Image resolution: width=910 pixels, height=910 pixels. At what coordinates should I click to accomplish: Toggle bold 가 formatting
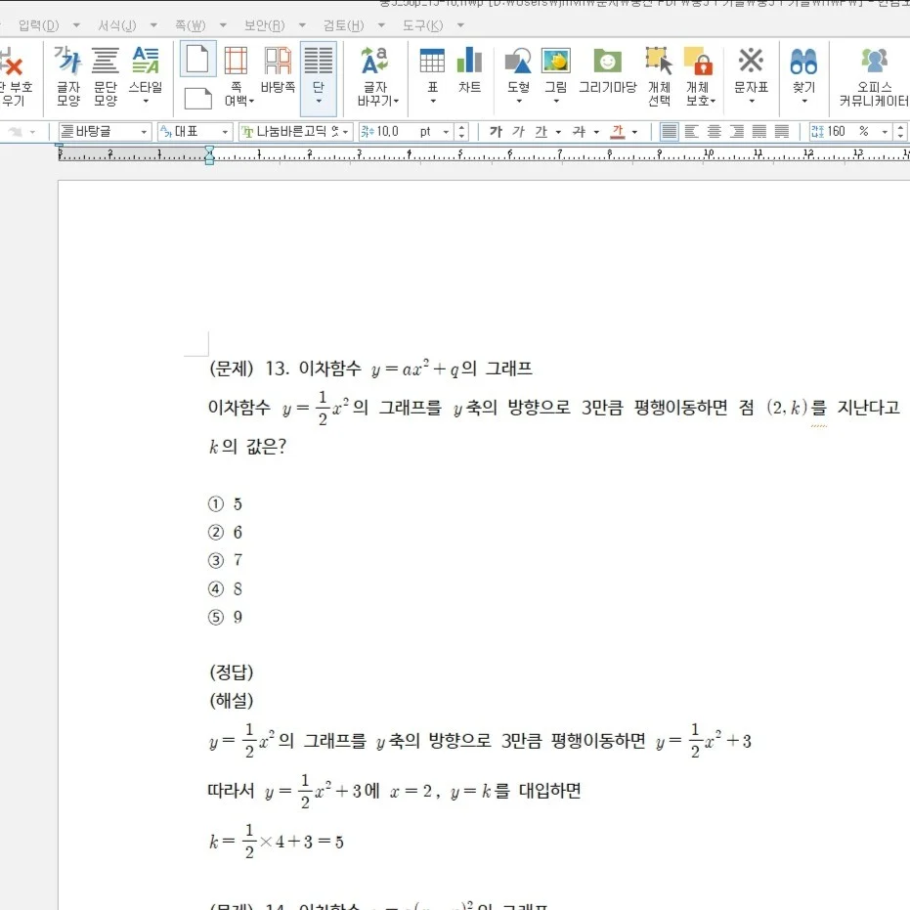click(x=496, y=132)
